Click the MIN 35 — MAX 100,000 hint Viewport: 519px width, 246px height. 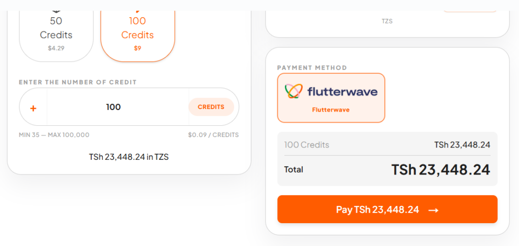tap(54, 135)
